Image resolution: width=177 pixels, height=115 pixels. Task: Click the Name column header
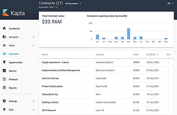click(45, 54)
